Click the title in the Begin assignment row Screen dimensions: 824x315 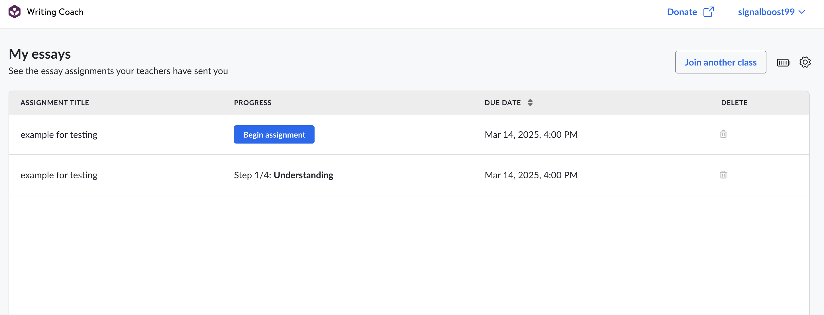59,135
